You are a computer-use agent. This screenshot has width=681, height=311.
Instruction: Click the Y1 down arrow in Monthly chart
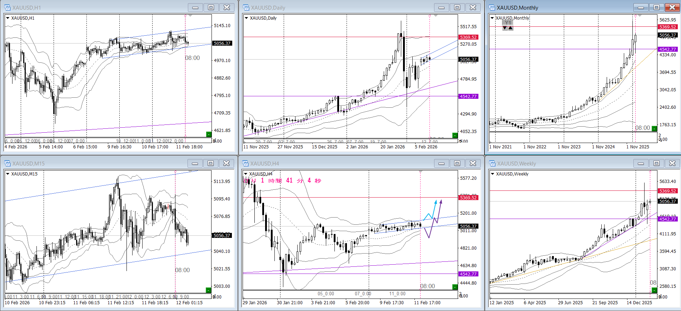click(x=505, y=28)
